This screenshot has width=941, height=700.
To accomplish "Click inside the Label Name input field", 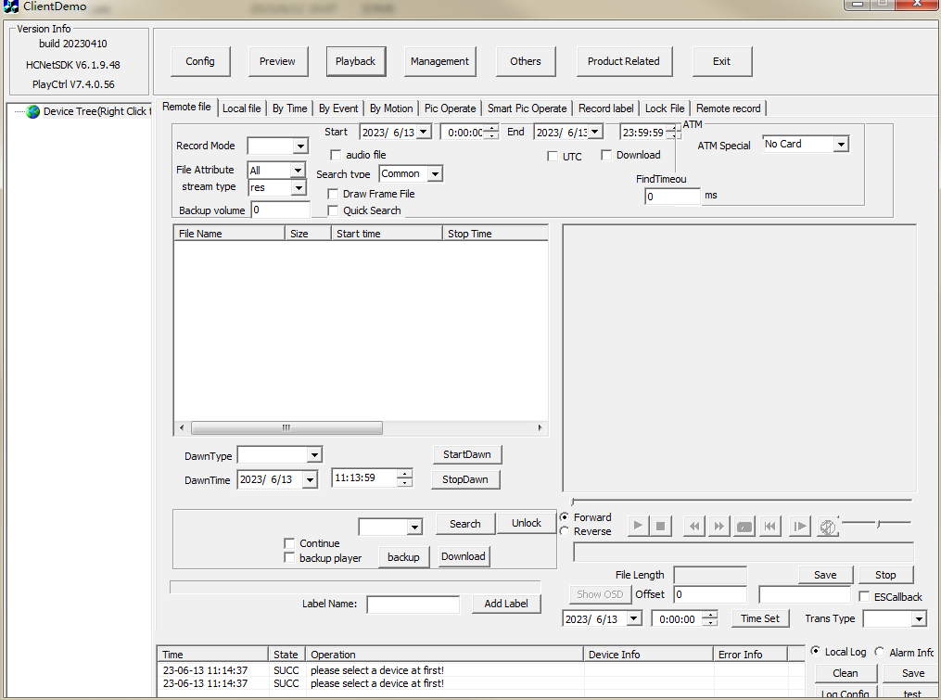I will tap(413, 604).
